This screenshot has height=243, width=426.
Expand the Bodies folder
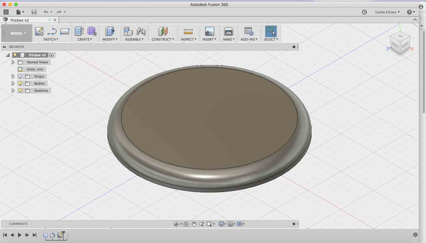[x=13, y=83]
